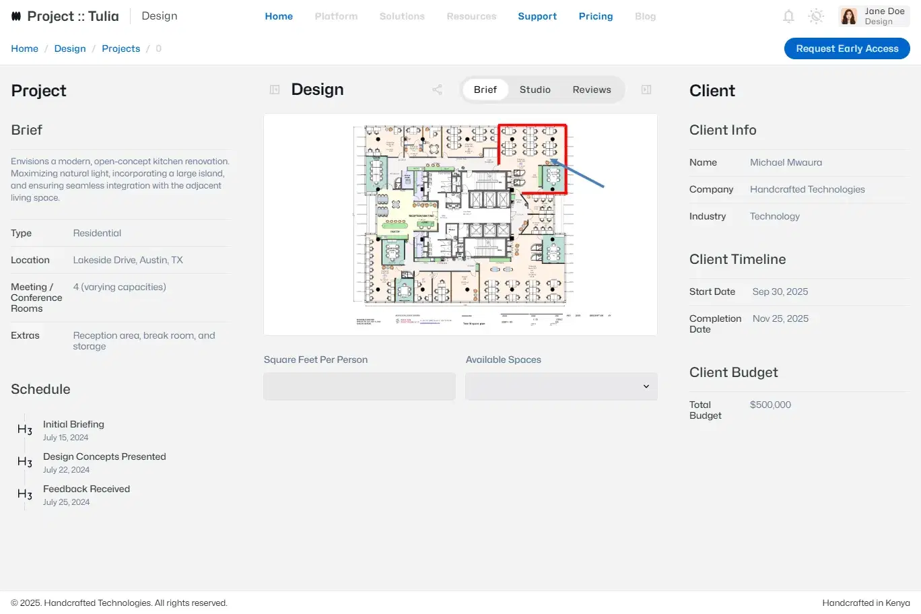Click the Project :: Tulia logo icon
Screen dimensions: 921x614
pos(16,15)
